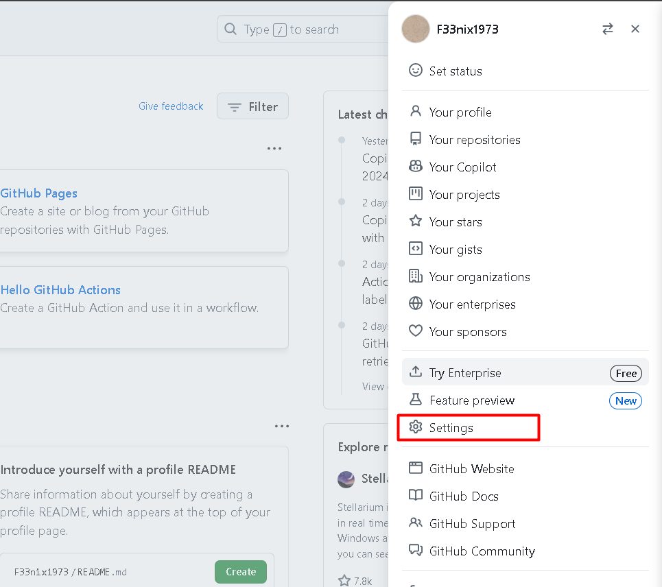Screen dimensions: 662x587
Task: Click the Copilot icon in the menu
Action: click(x=416, y=166)
